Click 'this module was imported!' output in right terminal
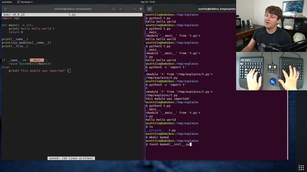This screenshot has width=307, height=172. pos(167,99)
